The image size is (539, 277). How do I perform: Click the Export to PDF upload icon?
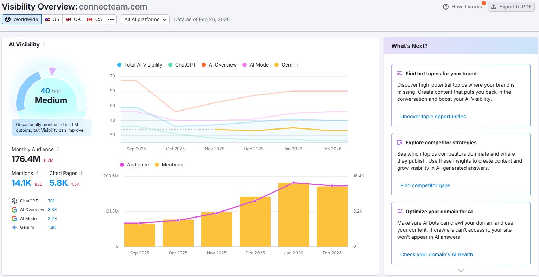[x=494, y=7]
